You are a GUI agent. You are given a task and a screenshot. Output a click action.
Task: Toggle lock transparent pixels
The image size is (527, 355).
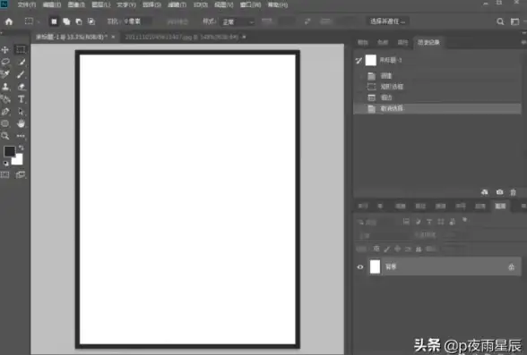[x=376, y=249]
